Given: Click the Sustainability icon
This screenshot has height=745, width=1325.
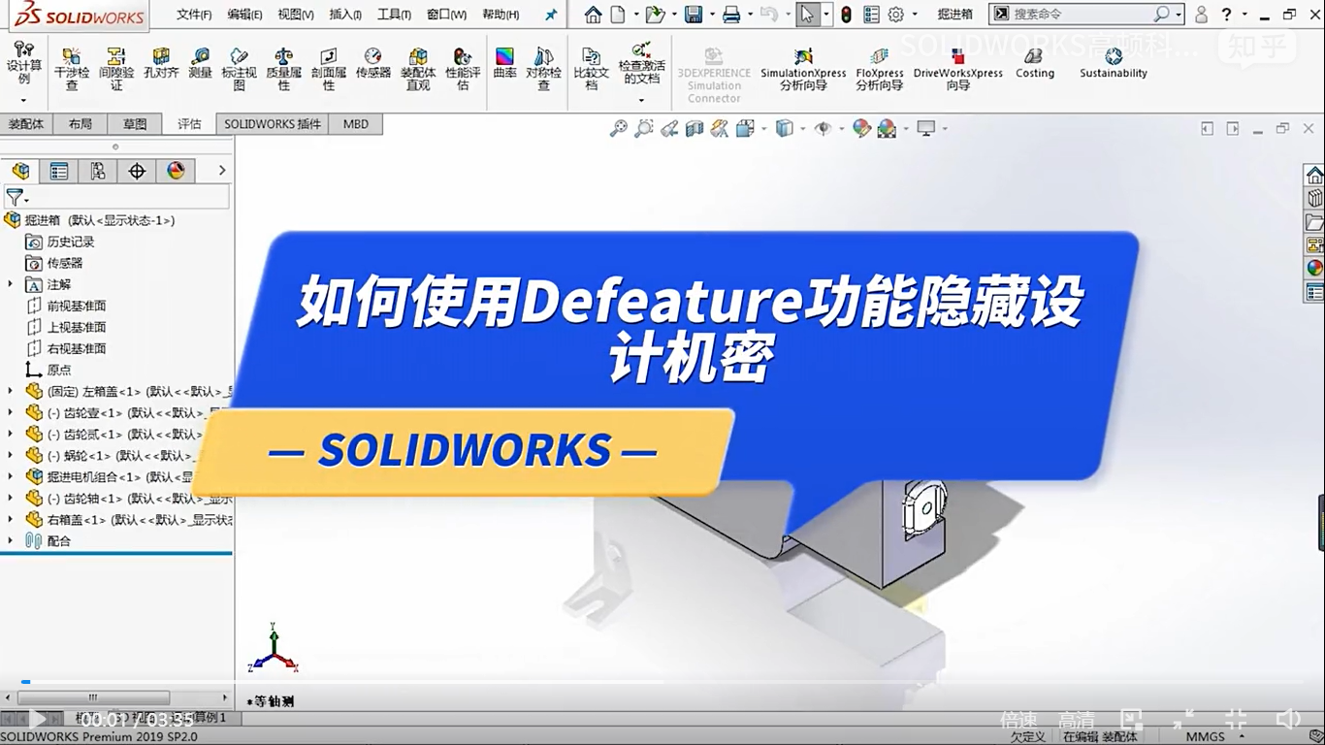Looking at the screenshot, I should point(1113,64).
